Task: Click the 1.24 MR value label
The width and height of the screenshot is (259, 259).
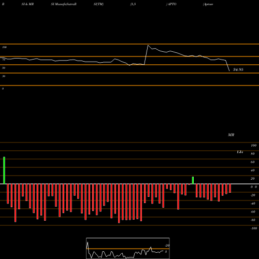Action: [240, 152]
